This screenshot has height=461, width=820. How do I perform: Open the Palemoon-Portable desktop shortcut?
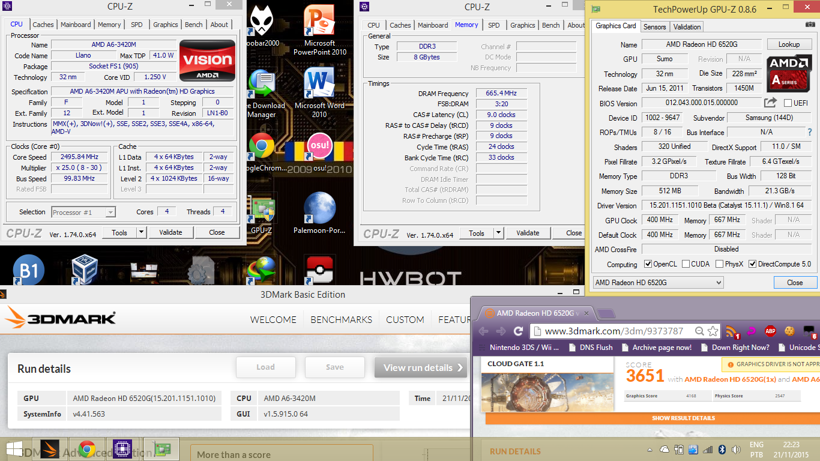[319, 214]
